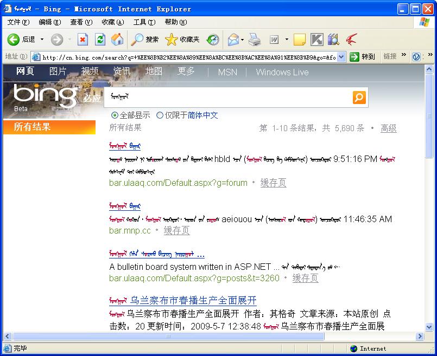
Task: Switch to the 资讯 news tab
Action: tap(122, 71)
